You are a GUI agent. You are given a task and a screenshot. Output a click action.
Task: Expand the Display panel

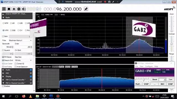[3, 76]
